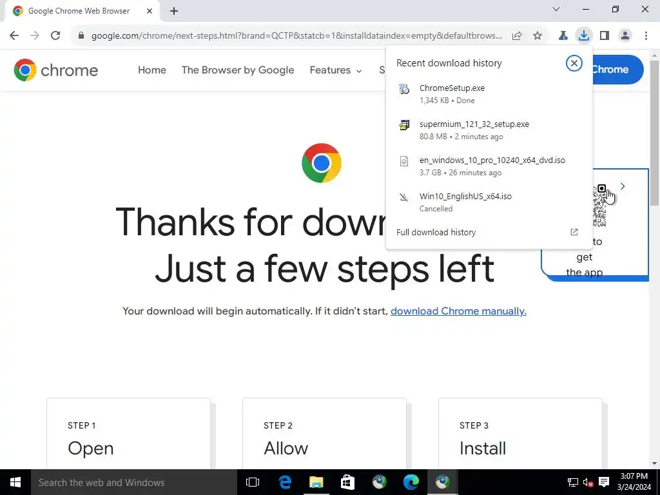
Task: Open The Browser by Google page
Action: (x=238, y=70)
